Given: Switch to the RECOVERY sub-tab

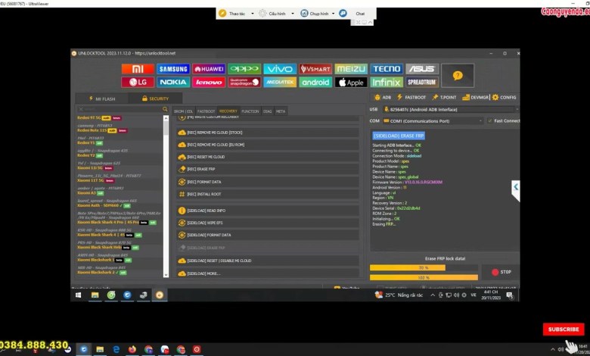Looking at the screenshot, I should tap(228, 111).
